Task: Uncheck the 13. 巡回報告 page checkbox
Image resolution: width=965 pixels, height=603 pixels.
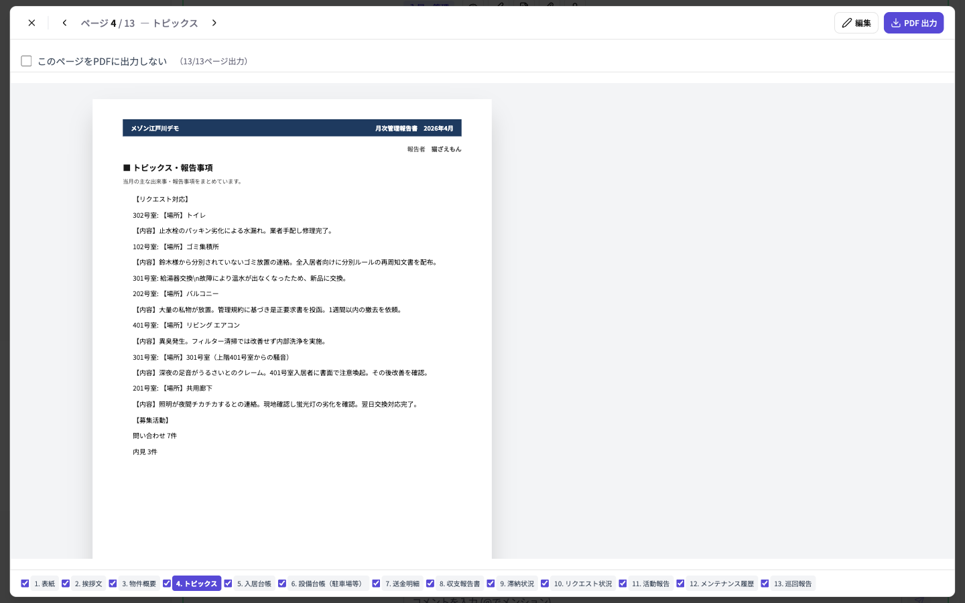Action: coord(765,584)
